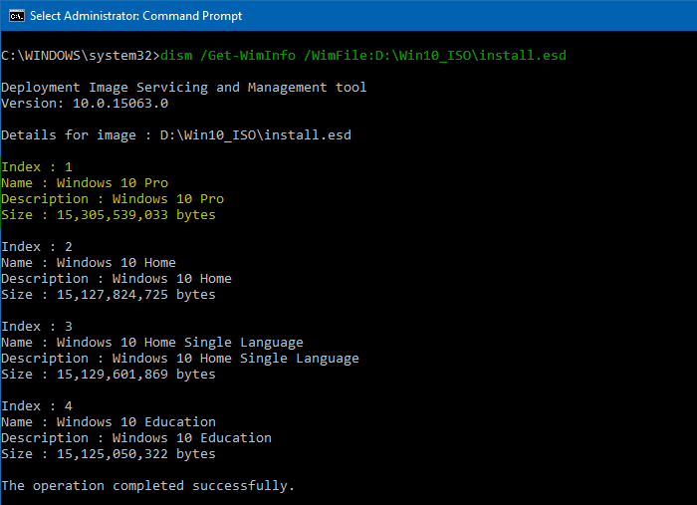
Task: Click size '15,125,050,322 bytes' line
Action: 108,454
